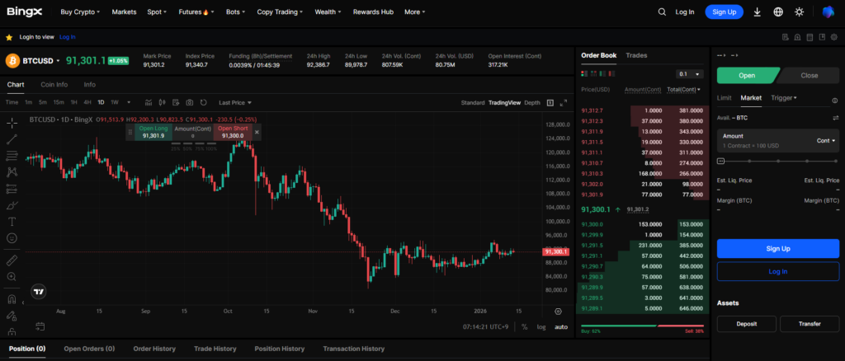Screen dimensions: 845x361
Task: Expand the Cont unit dropdown
Action: click(x=826, y=140)
